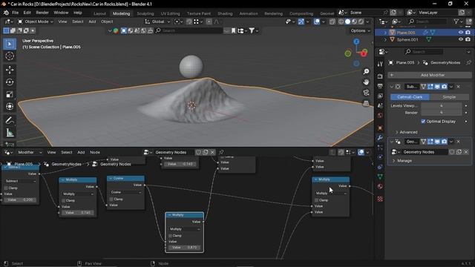Open the Texture properties tab
Viewport: 475px width, 267px height.
tap(380, 199)
